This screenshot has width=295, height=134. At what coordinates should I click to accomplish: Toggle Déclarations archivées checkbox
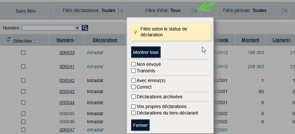coord(133,97)
